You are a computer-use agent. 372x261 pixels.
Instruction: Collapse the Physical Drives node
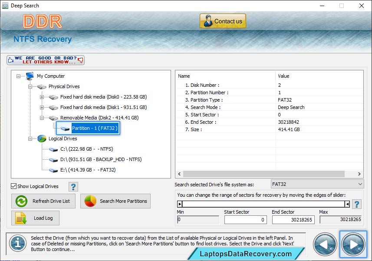(30, 86)
